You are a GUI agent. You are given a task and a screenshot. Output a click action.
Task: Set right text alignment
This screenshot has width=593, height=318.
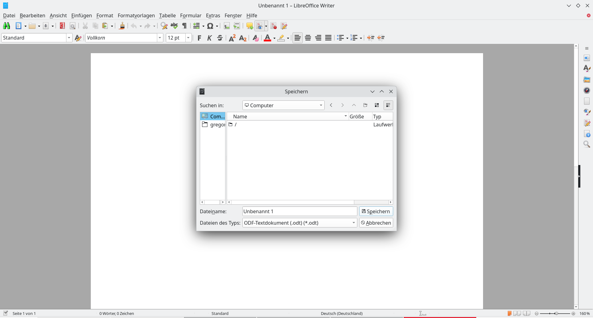[x=318, y=38]
